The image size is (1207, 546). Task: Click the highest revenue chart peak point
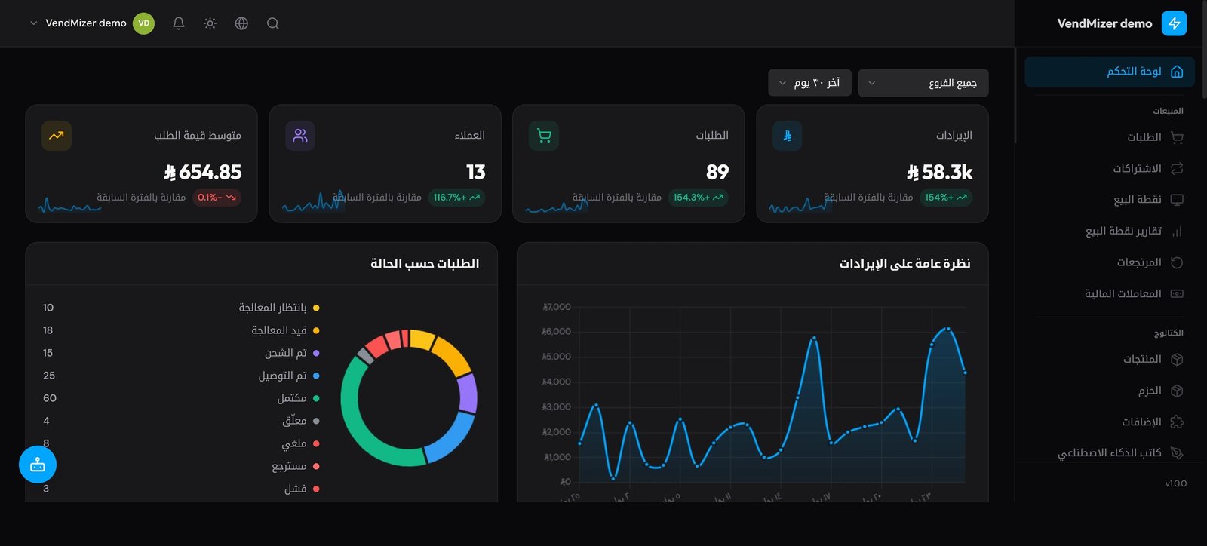(x=948, y=329)
